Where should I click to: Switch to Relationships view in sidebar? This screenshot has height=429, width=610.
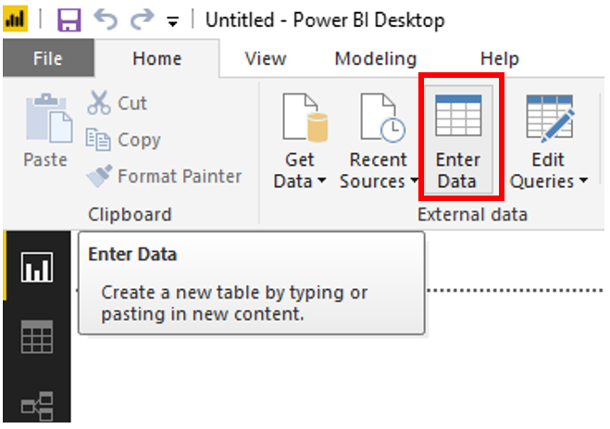click(x=37, y=406)
